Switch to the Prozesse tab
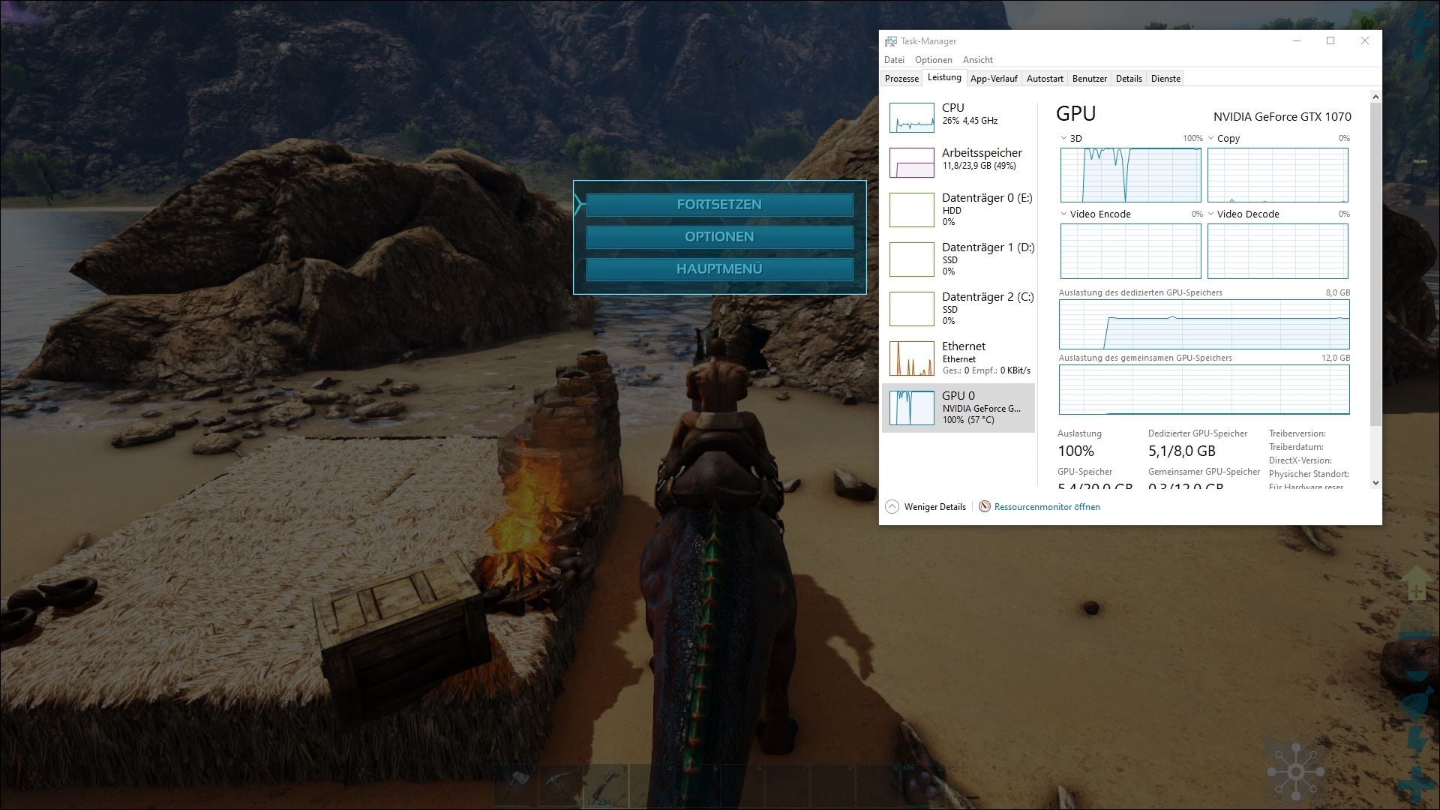This screenshot has height=810, width=1440. pos(901,79)
